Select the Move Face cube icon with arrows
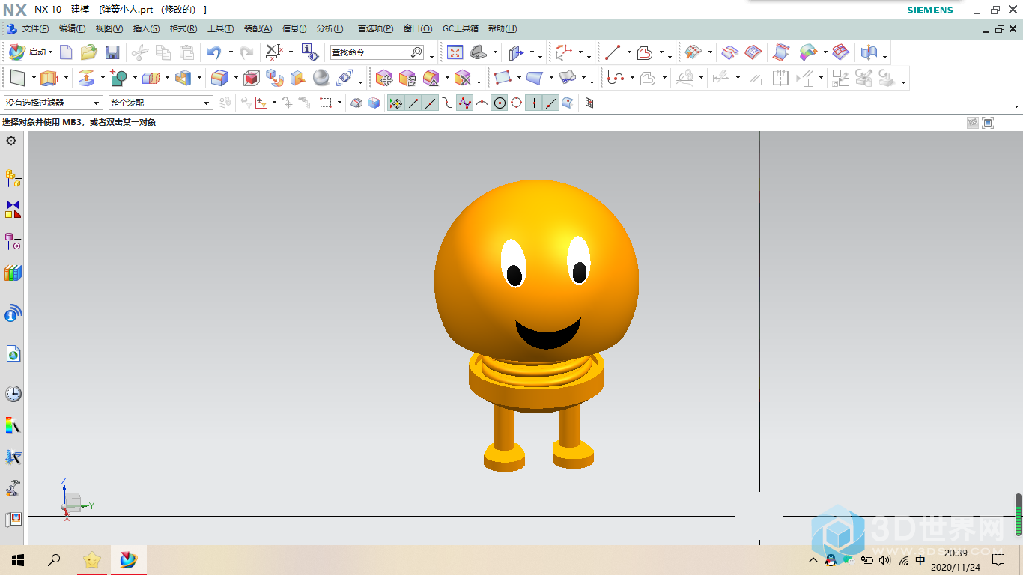The height and width of the screenshot is (575, 1023). pyautogui.click(x=384, y=78)
